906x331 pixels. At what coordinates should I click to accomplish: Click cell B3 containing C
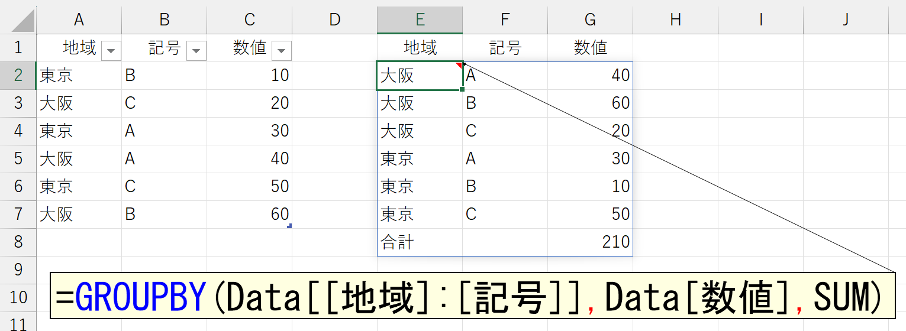click(x=165, y=103)
